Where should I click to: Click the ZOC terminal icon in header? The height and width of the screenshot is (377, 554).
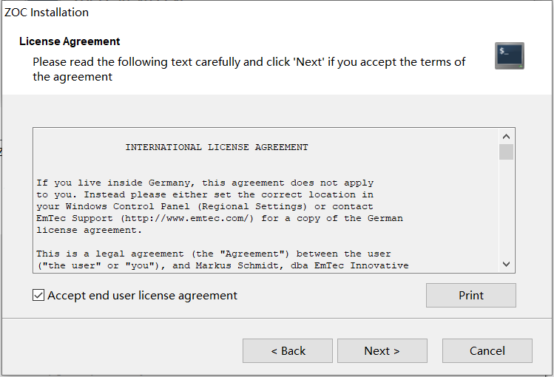pos(509,55)
